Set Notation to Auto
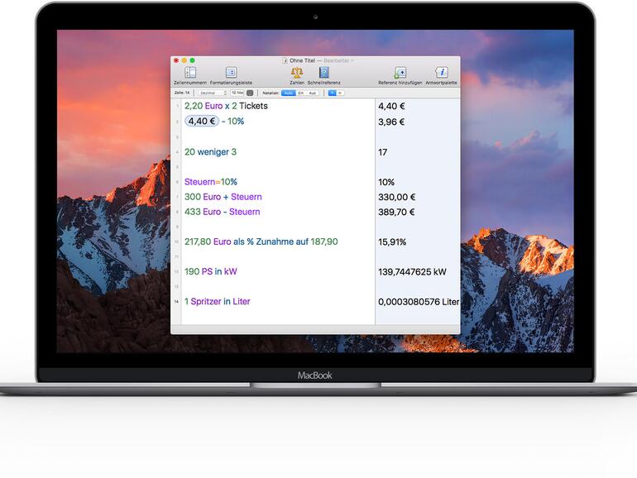The image size is (637, 478). tap(289, 93)
